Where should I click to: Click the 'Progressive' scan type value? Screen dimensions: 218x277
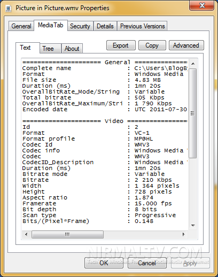[x=155, y=216]
